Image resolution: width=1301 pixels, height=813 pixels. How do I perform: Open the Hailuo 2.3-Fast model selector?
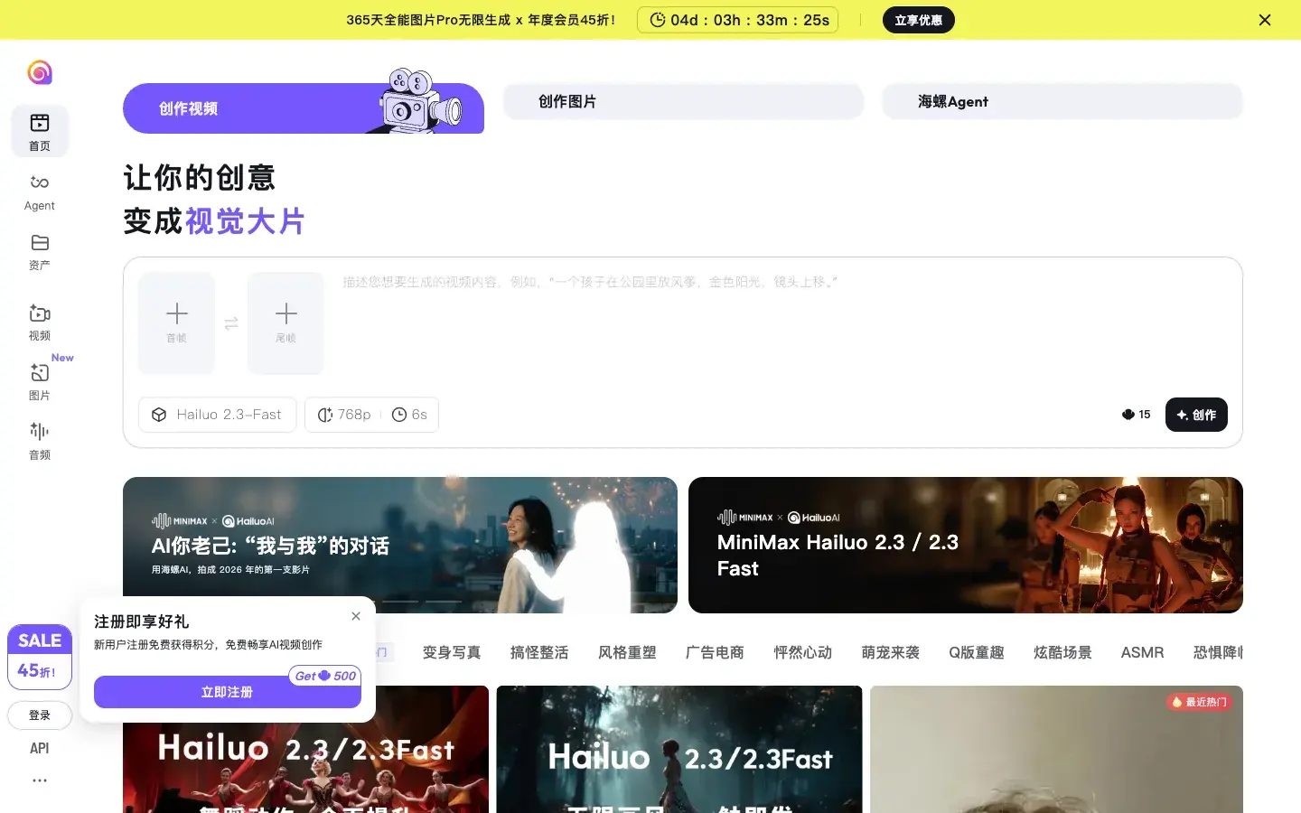pos(217,415)
